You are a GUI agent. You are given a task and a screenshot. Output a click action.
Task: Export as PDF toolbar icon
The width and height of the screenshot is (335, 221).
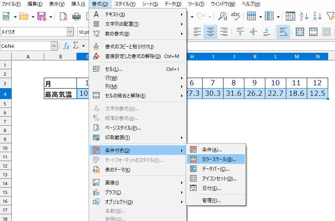click(x=63, y=16)
